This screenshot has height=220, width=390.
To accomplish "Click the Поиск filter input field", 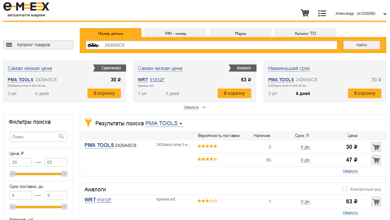I will tap(38, 137).
